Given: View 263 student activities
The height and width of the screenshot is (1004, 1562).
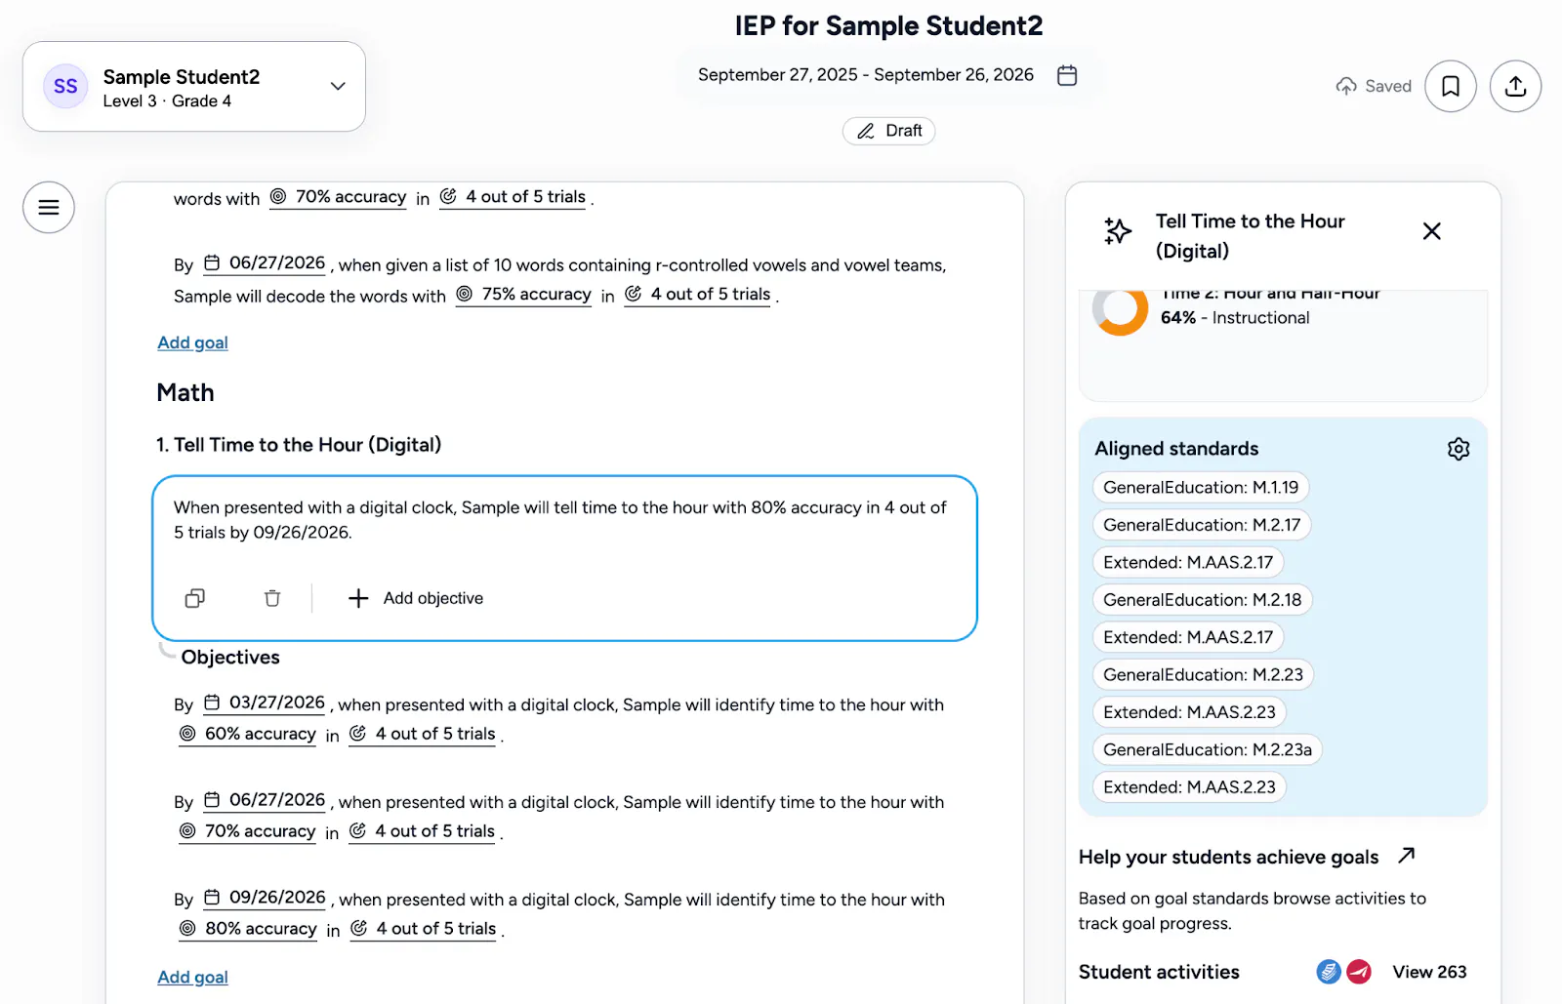Looking at the screenshot, I should 1428,972.
